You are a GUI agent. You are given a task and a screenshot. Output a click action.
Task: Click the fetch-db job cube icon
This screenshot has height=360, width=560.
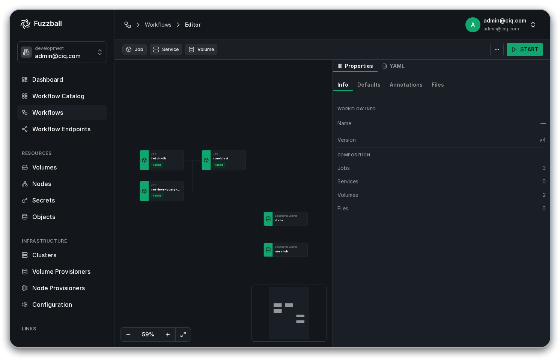pos(144,160)
